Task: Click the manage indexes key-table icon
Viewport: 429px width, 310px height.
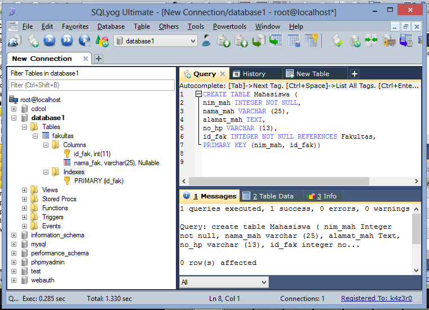Action: (x=311, y=41)
